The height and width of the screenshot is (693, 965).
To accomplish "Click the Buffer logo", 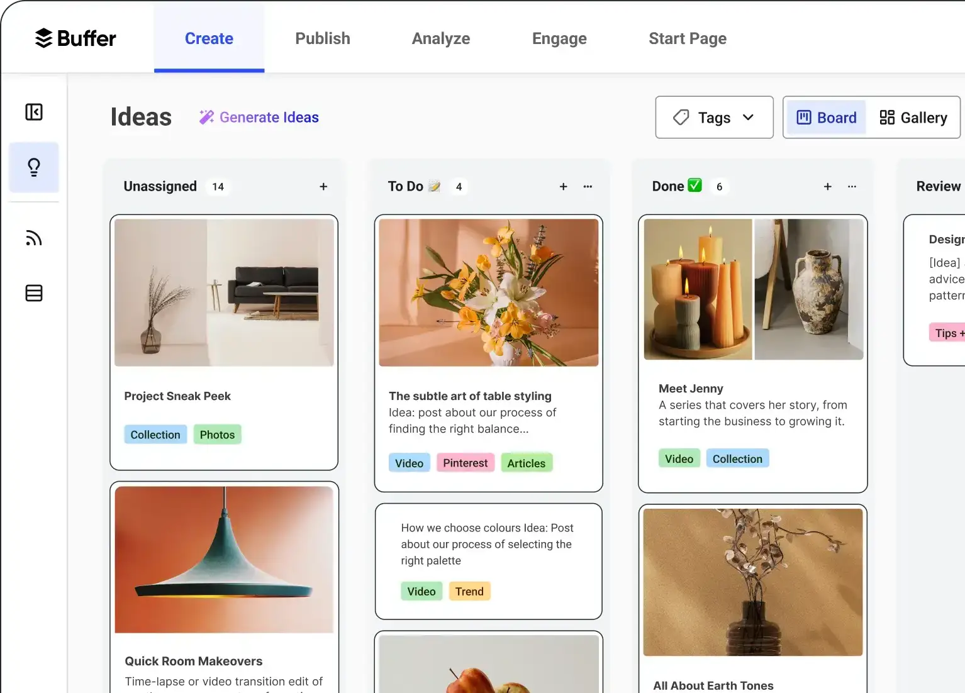I will point(75,38).
